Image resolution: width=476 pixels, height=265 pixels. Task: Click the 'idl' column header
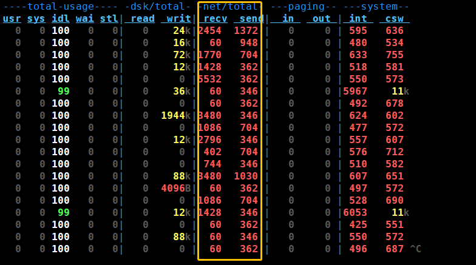coord(61,18)
